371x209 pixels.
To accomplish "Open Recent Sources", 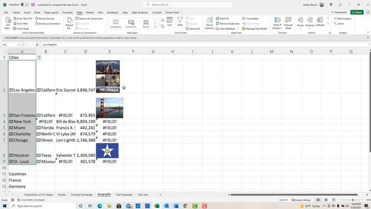I will (x=45, y=19).
